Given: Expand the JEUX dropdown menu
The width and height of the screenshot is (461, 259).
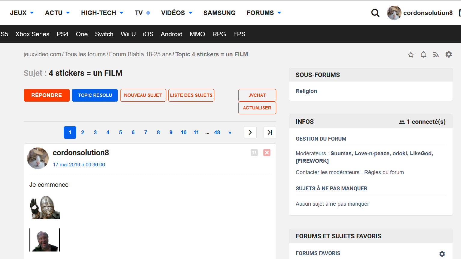Looking at the screenshot, I should pyautogui.click(x=22, y=13).
